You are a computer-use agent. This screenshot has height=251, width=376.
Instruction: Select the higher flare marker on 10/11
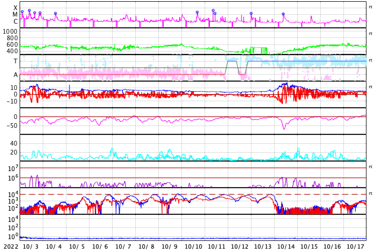click(213, 10)
